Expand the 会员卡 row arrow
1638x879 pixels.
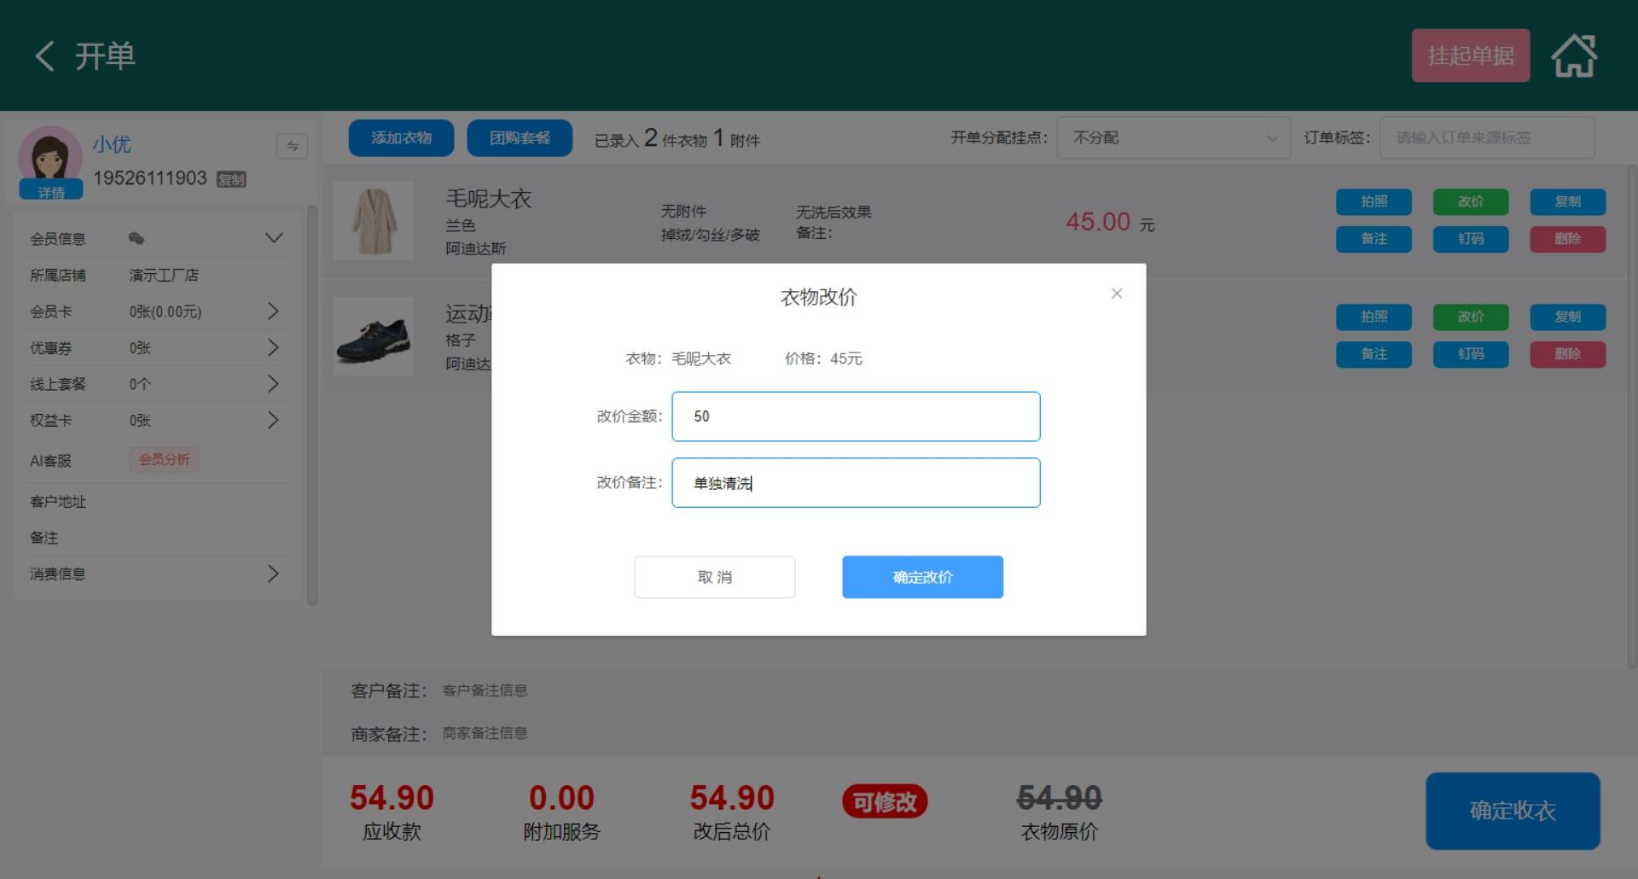pos(273,311)
